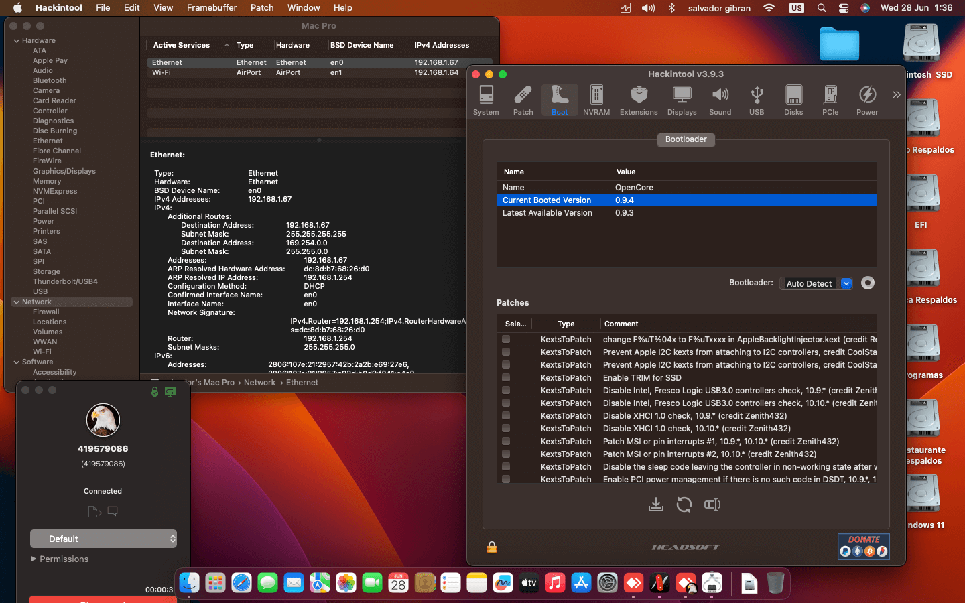965x603 pixels.
Task: Open the Extensions section in Hackintool
Action: coord(639,100)
